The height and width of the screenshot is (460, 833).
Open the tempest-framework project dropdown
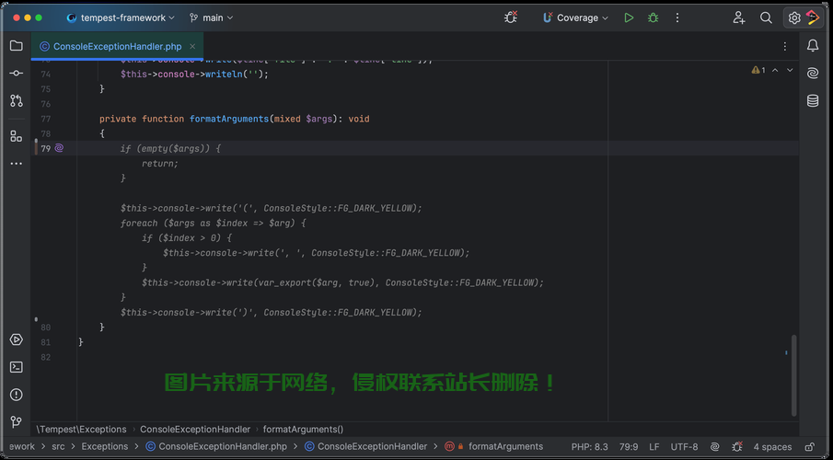click(x=120, y=17)
